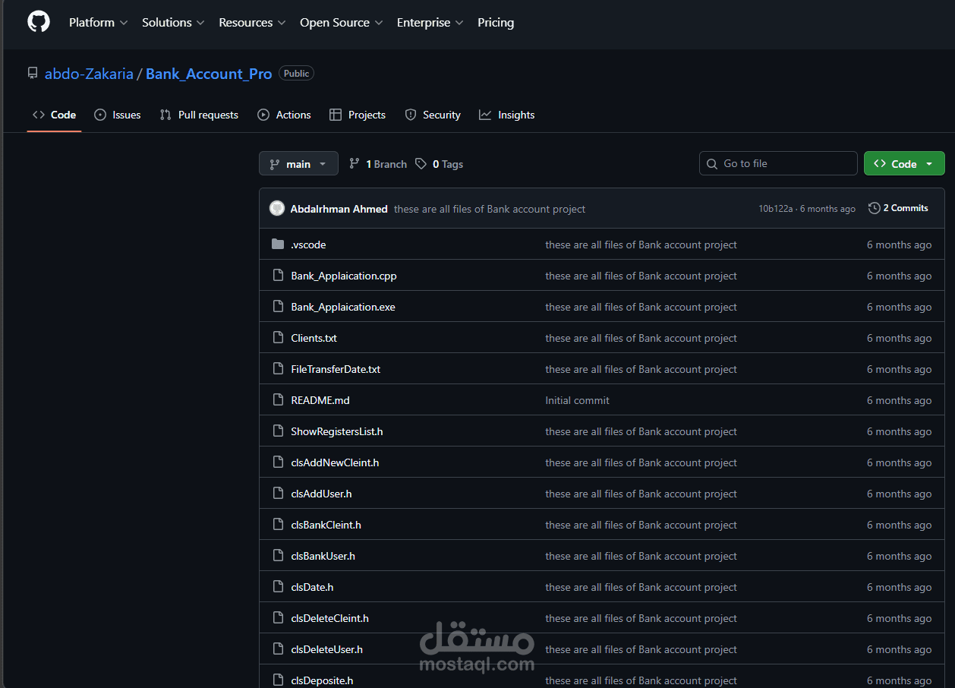Open the Bank_Applaication.cpp file

click(x=343, y=276)
